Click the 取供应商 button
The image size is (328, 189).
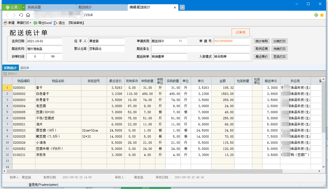coord(262,49)
